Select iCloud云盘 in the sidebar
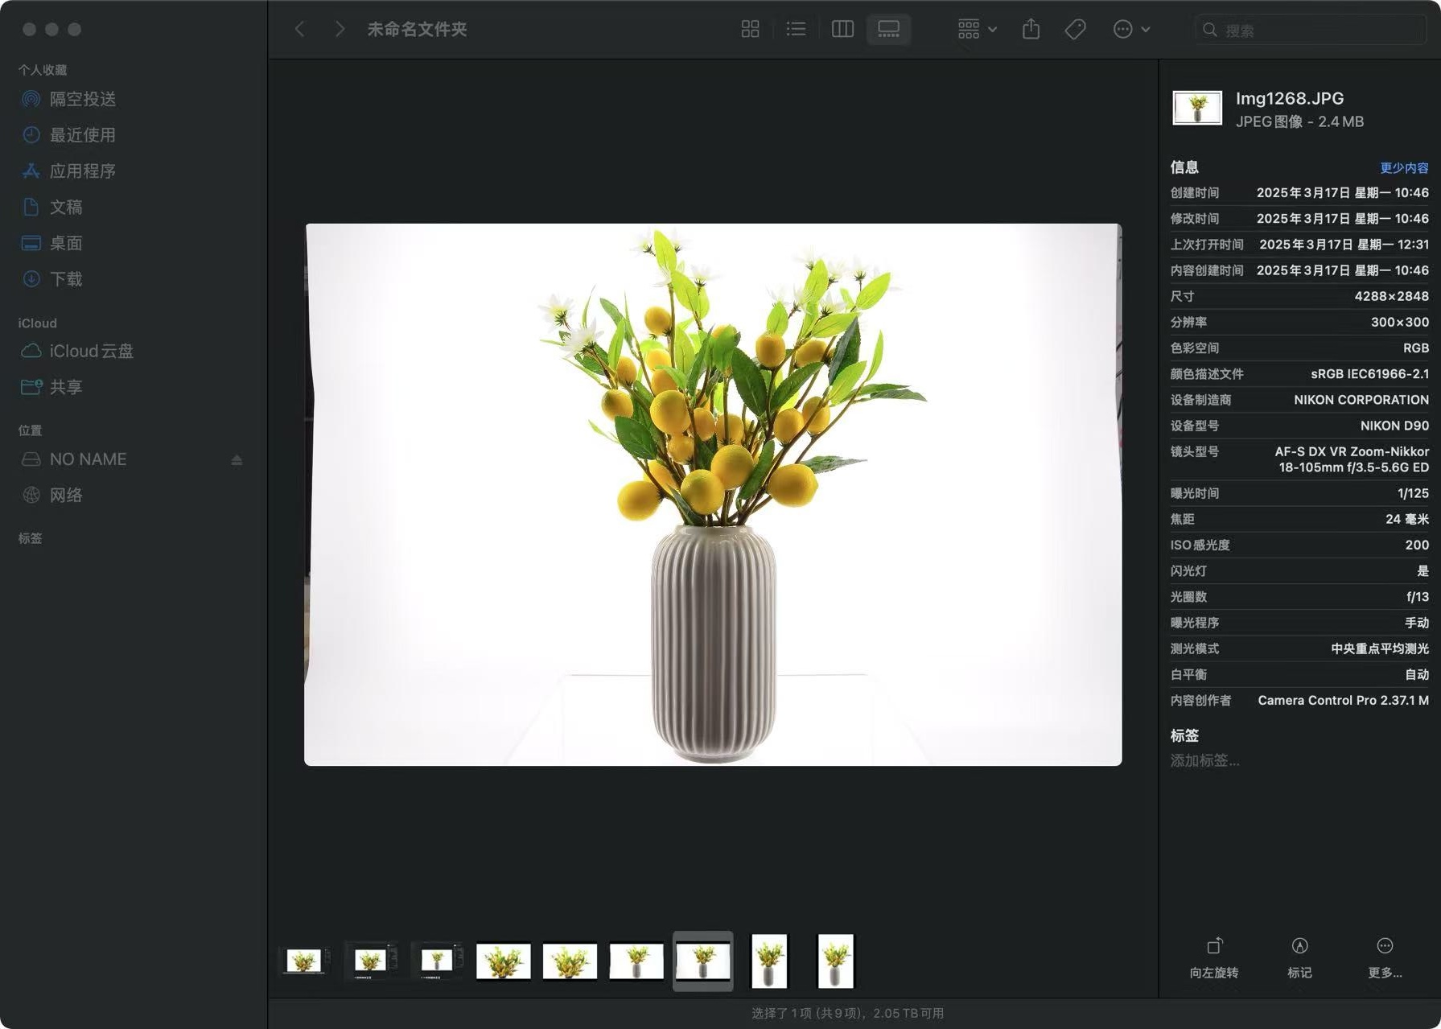 (91, 352)
